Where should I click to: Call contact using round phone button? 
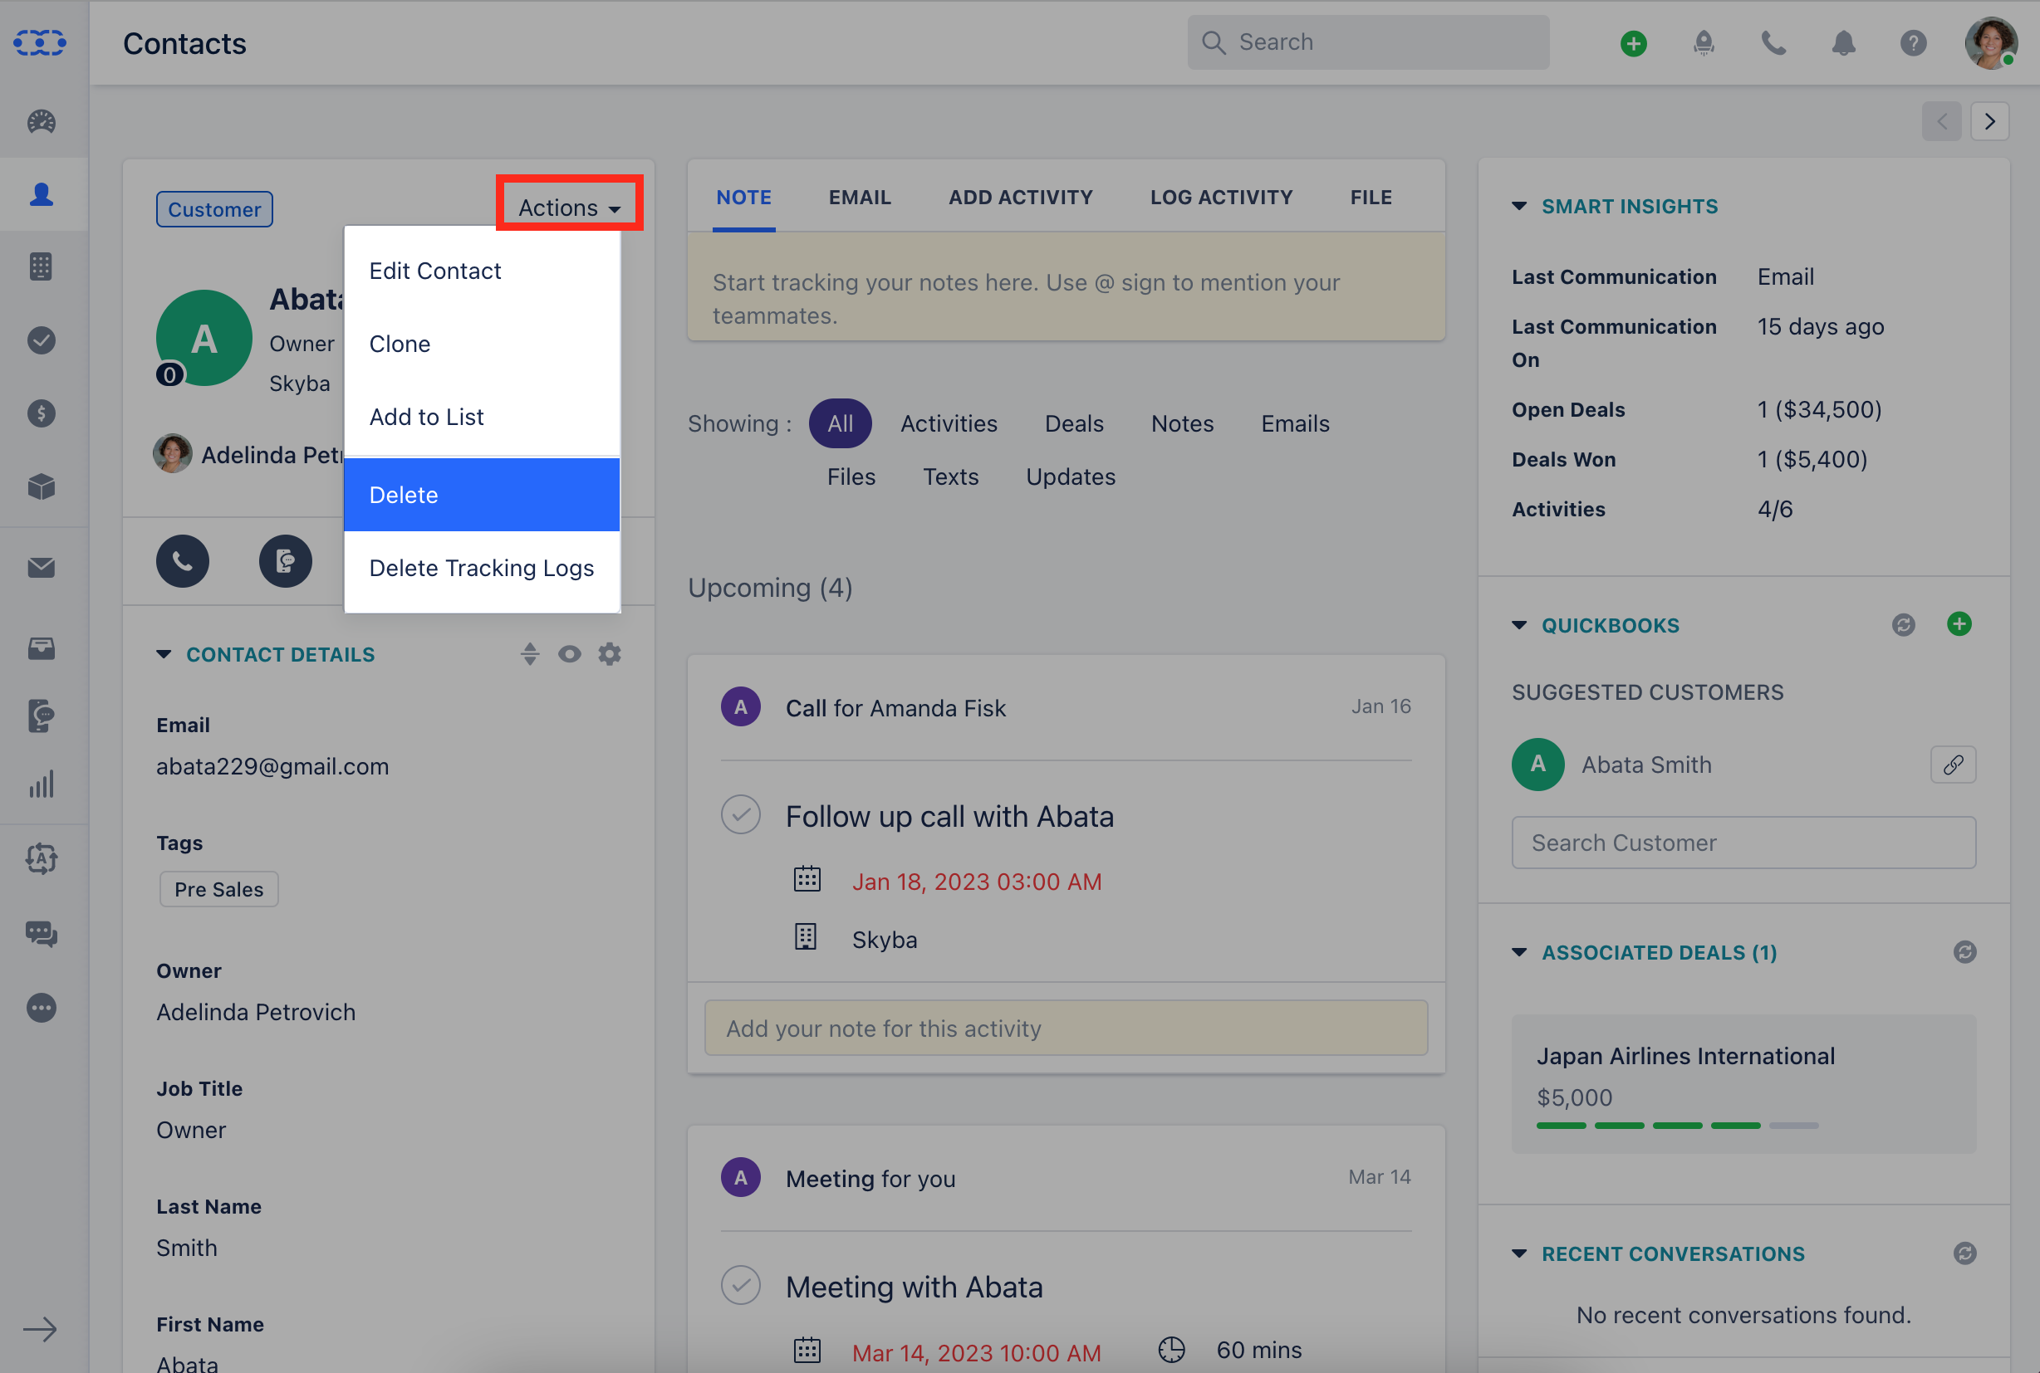click(182, 560)
